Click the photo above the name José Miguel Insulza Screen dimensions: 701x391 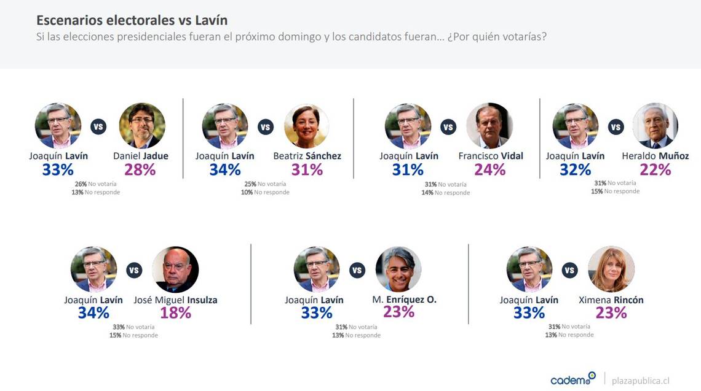(x=175, y=269)
